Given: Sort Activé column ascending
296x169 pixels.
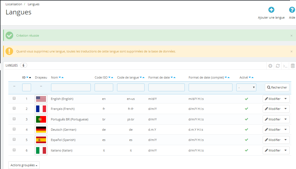Looking at the screenshot, I should [x=252, y=77].
